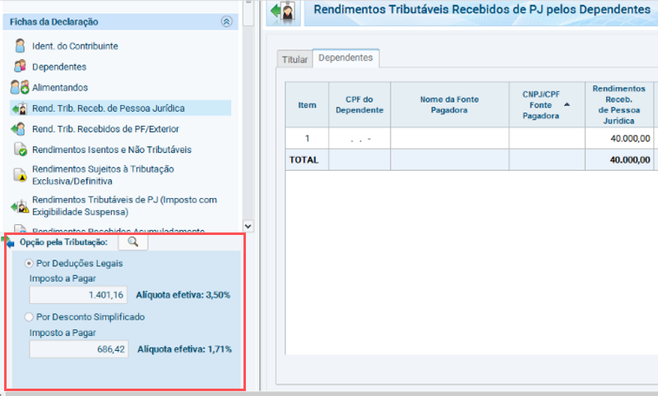Click the Tributação Exclusiva/Definitiva warning icon

[20, 174]
